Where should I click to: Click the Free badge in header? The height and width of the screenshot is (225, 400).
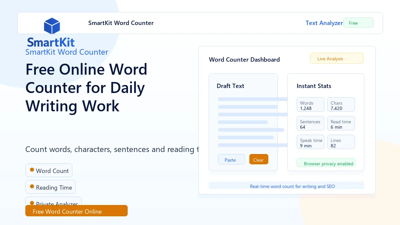(x=358, y=23)
